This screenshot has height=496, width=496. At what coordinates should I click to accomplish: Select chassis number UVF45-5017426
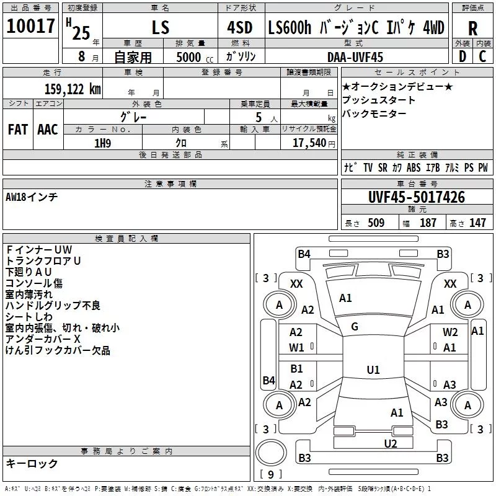coord(416,198)
